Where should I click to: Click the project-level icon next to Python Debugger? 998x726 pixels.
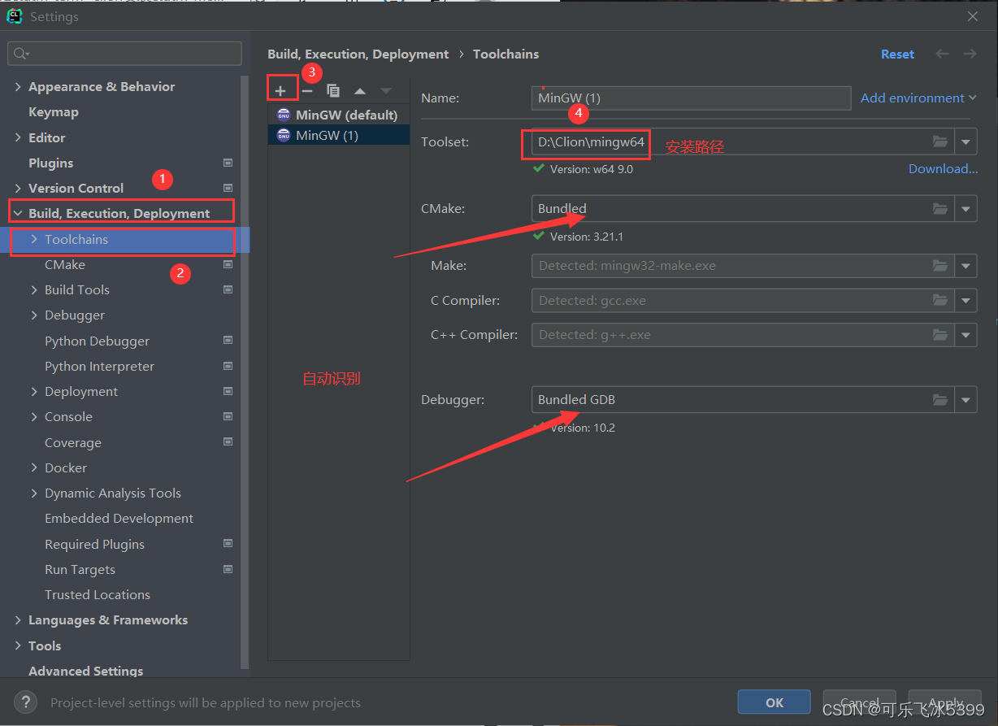click(228, 341)
